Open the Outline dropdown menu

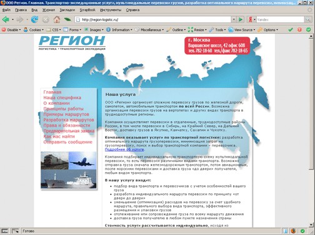pos(176,30)
